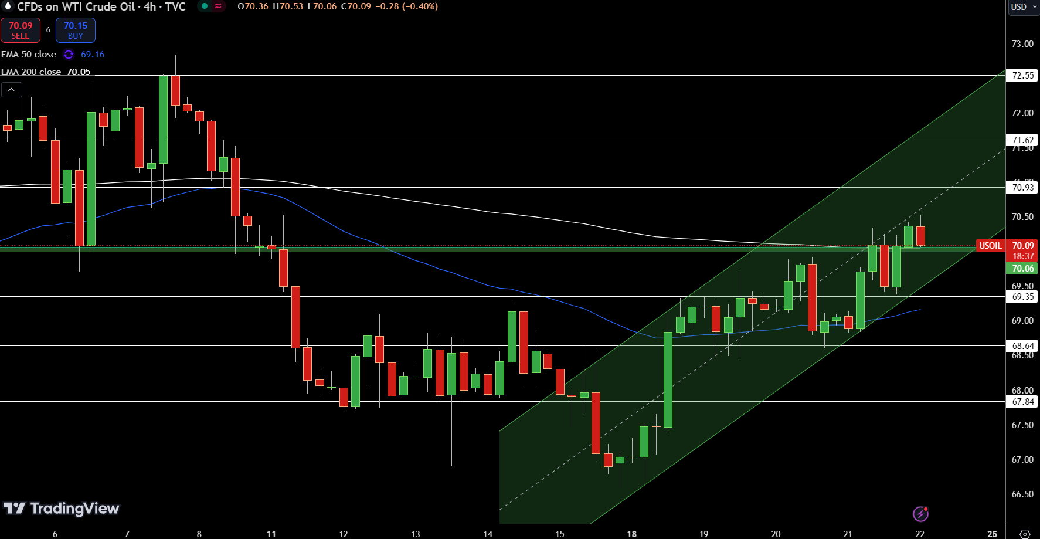This screenshot has width=1040, height=539.
Task: Click the 67.84 horizontal line price label
Action: click(x=1023, y=402)
